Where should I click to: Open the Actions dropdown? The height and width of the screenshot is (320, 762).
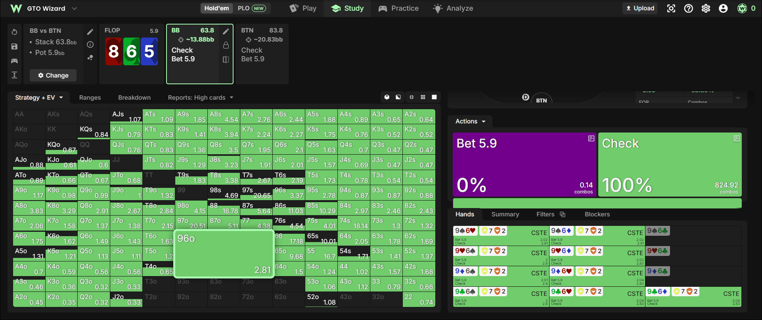tap(470, 121)
